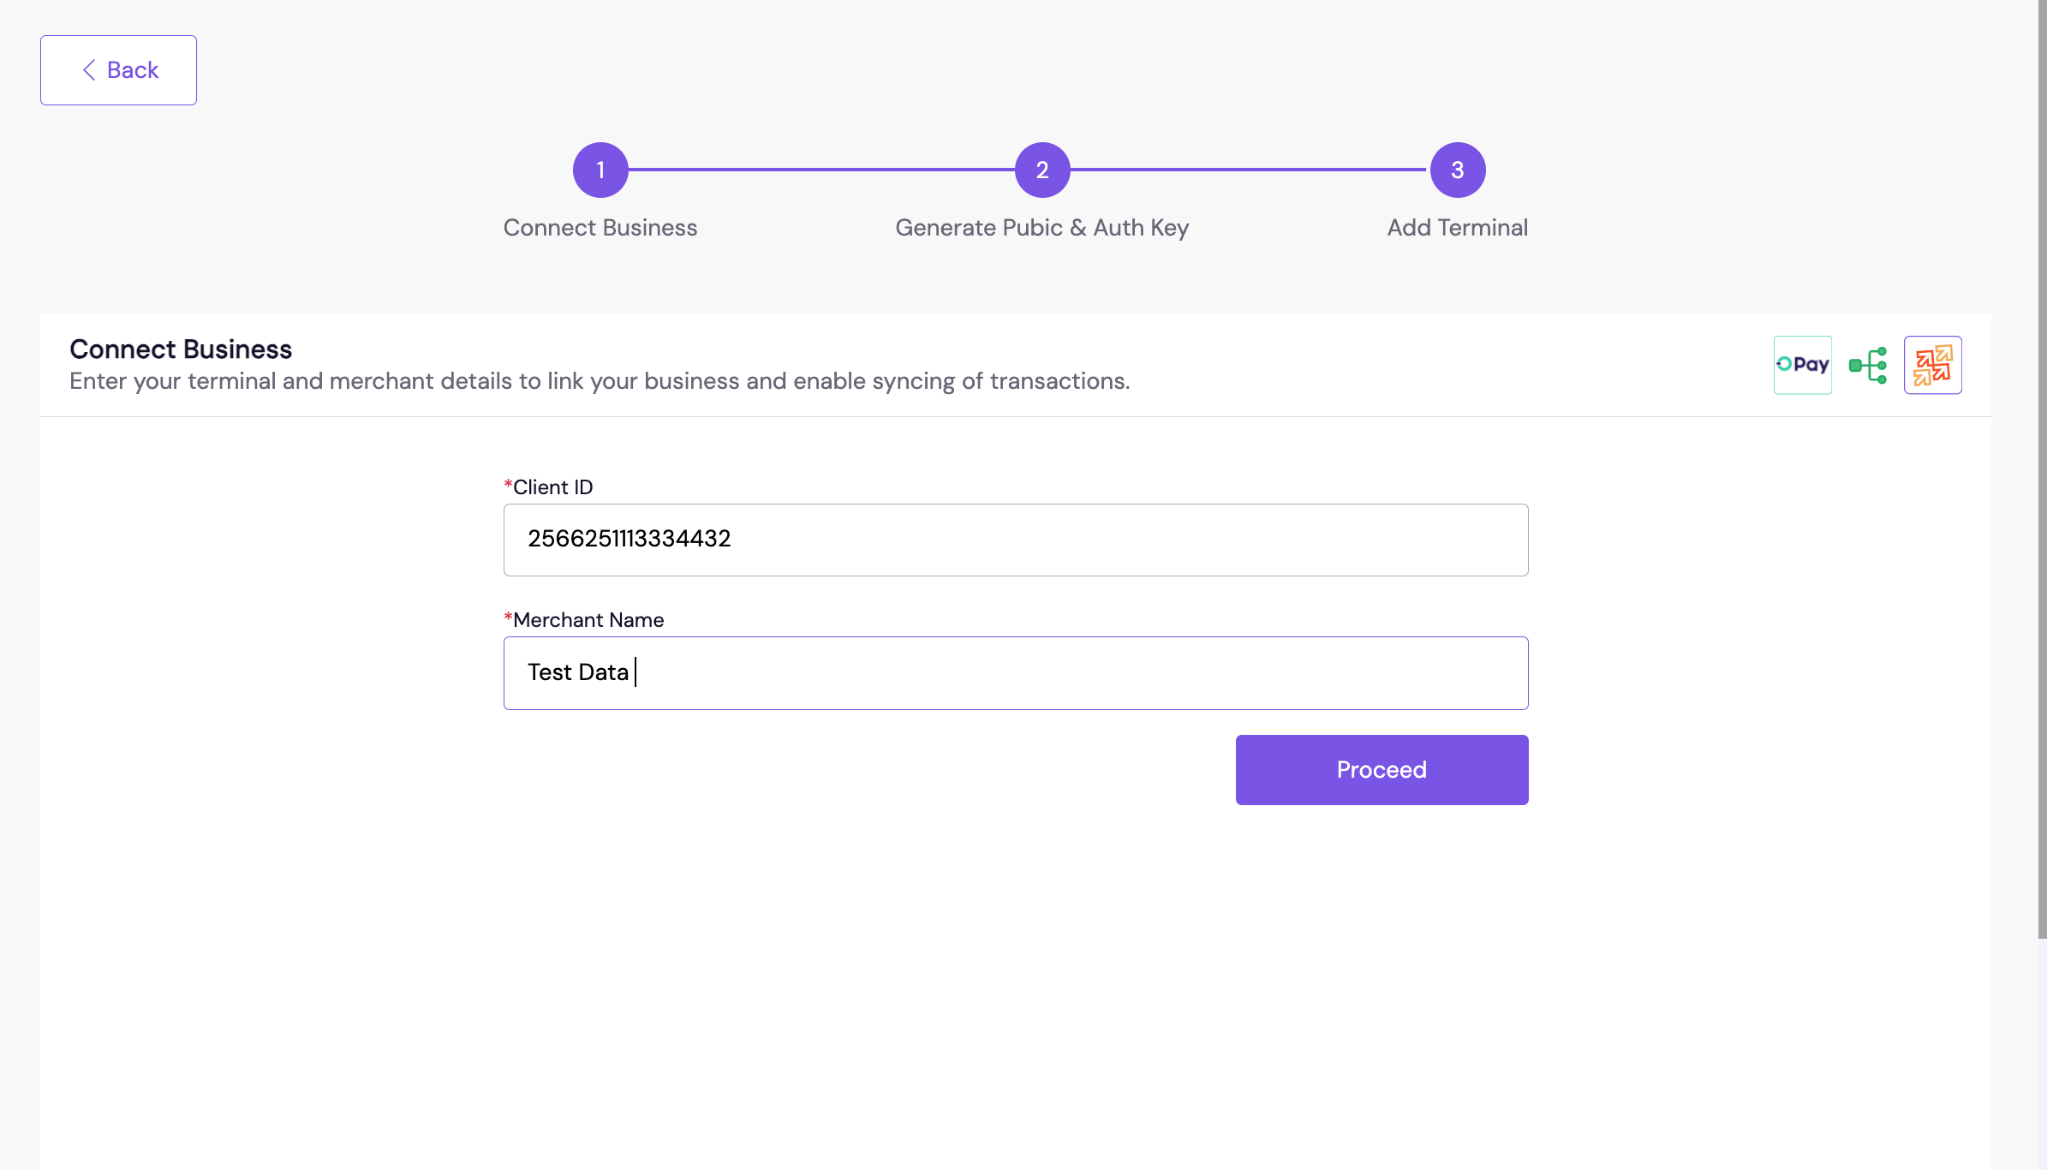Go to Add Terminal step label

point(1457,228)
